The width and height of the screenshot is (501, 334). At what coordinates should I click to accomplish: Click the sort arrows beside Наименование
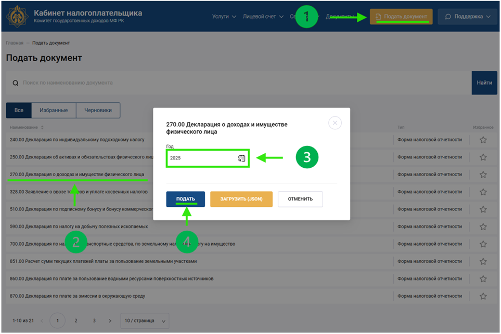pyautogui.click(x=42, y=127)
